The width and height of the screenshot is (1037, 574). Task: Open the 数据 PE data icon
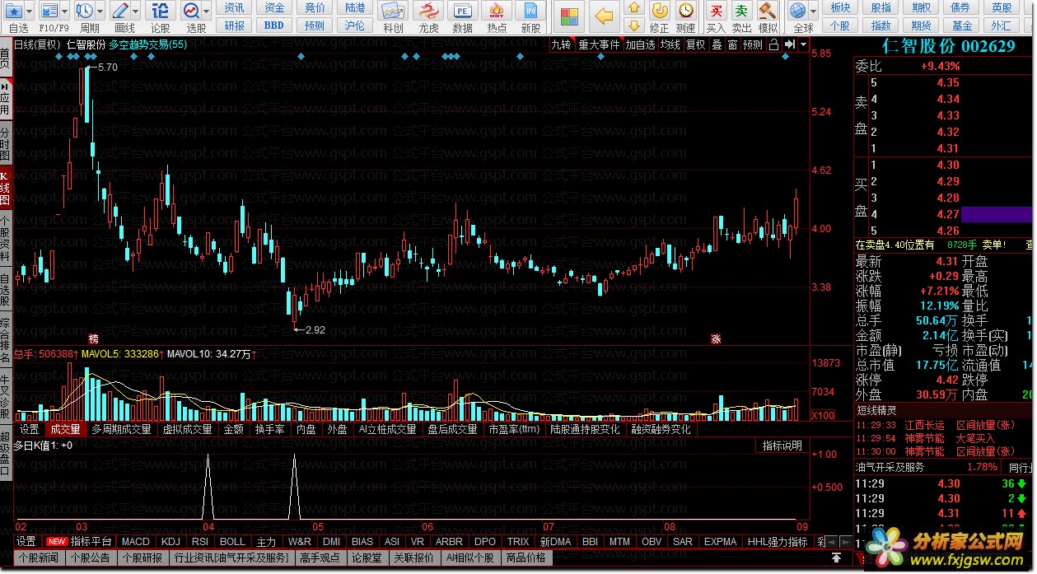463,12
